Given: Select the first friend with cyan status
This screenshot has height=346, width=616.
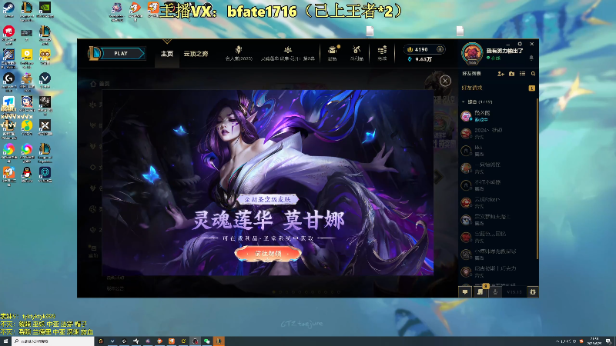Looking at the screenshot, I should click(x=497, y=116).
